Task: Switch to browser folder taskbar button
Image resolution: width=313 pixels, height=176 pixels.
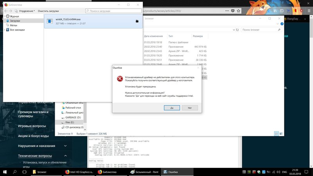Action: 47,172
